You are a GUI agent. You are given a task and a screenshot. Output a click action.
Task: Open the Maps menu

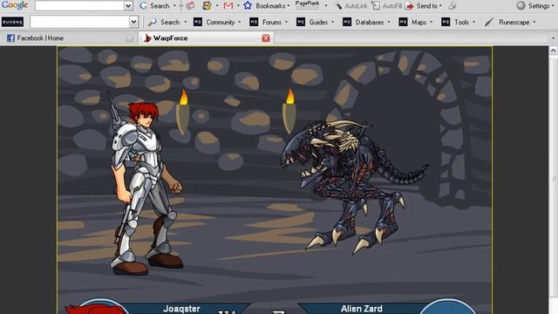tap(422, 22)
